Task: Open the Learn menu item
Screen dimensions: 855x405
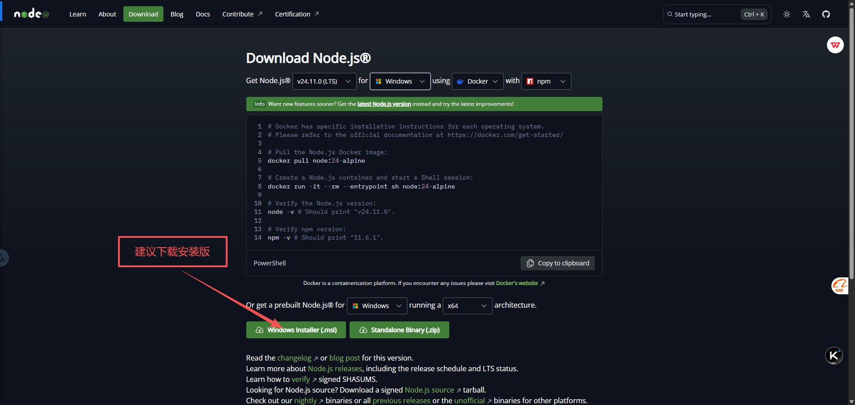Action: pos(77,14)
